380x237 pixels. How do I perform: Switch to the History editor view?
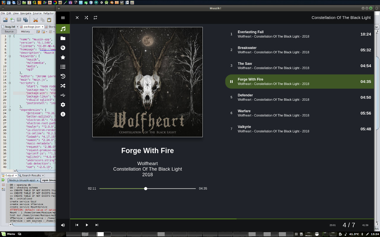(x=26, y=31)
